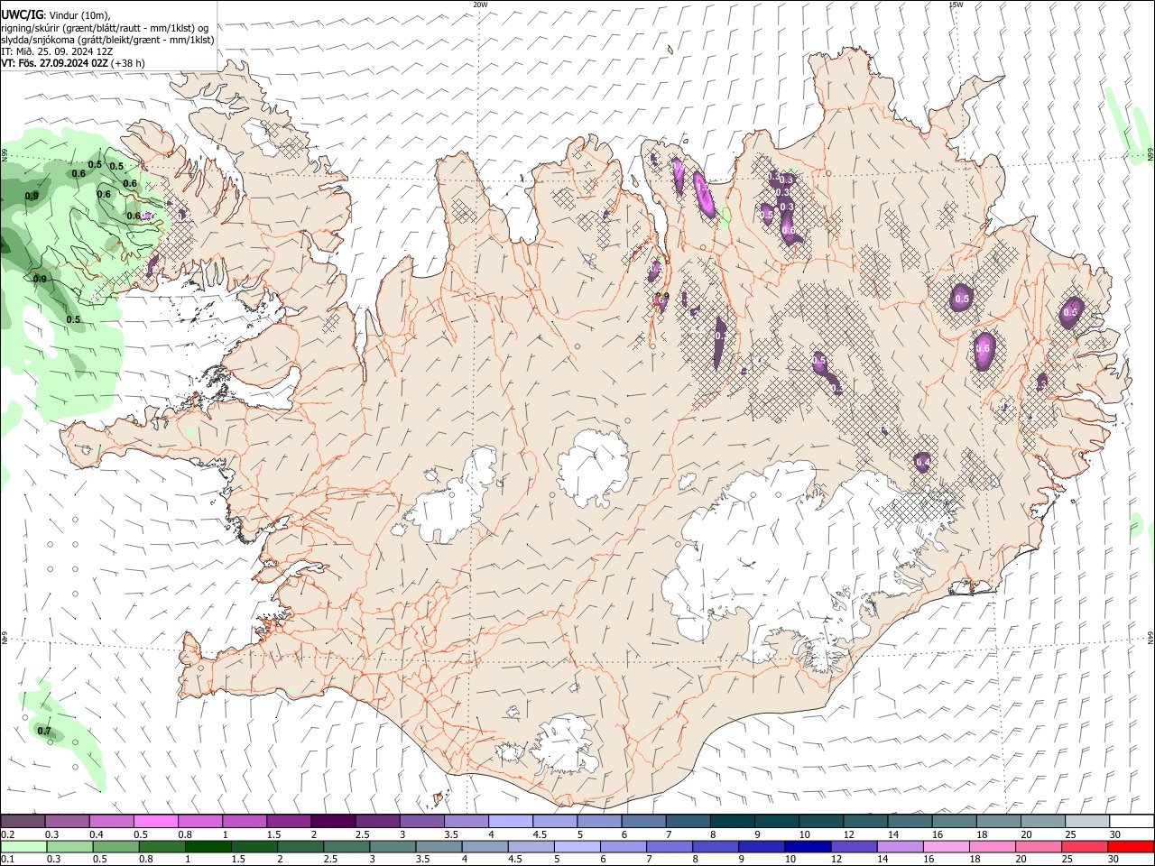The width and height of the screenshot is (1155, 866).
Task: Click the light violet 14–16 rain swatch
Action: [900, 846]
